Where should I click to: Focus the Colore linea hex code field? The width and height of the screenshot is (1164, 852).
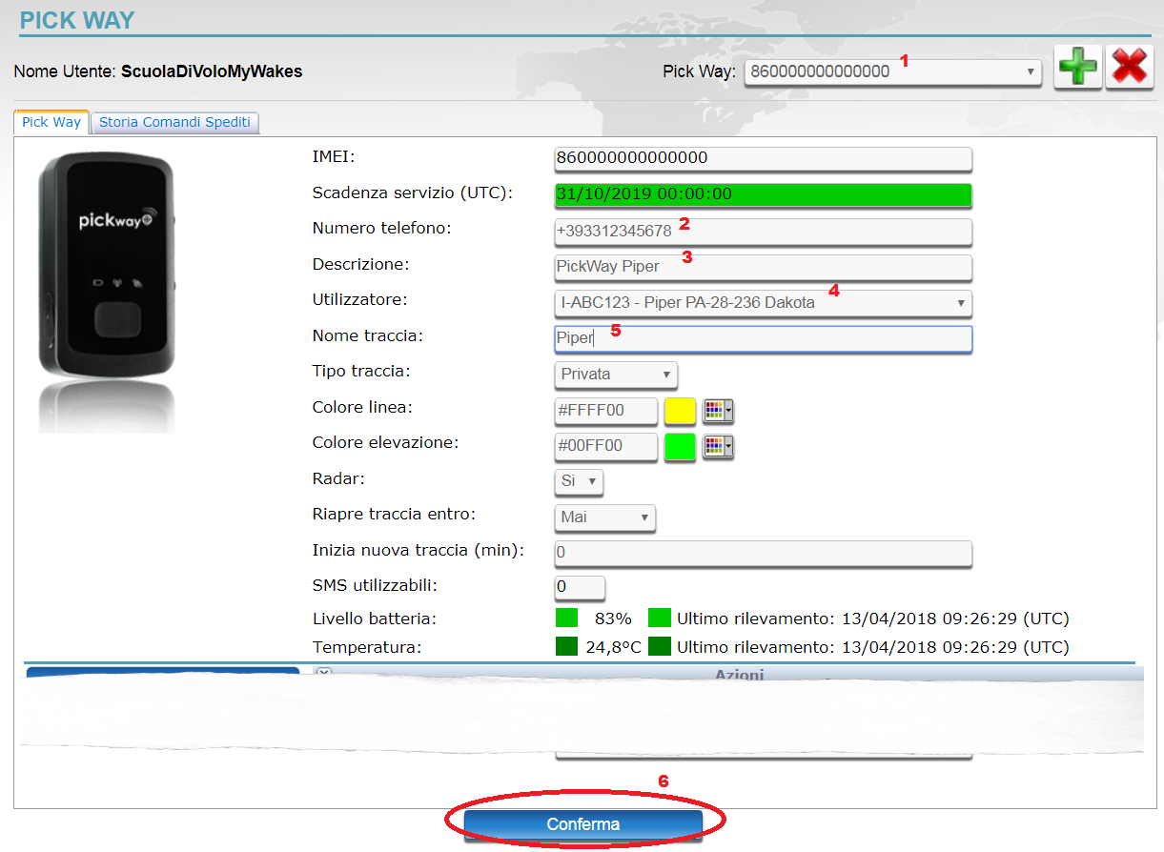[x=606, y=411]
